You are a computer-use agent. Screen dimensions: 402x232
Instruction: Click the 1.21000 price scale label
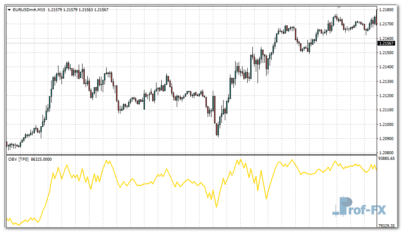tap(386, 124)
